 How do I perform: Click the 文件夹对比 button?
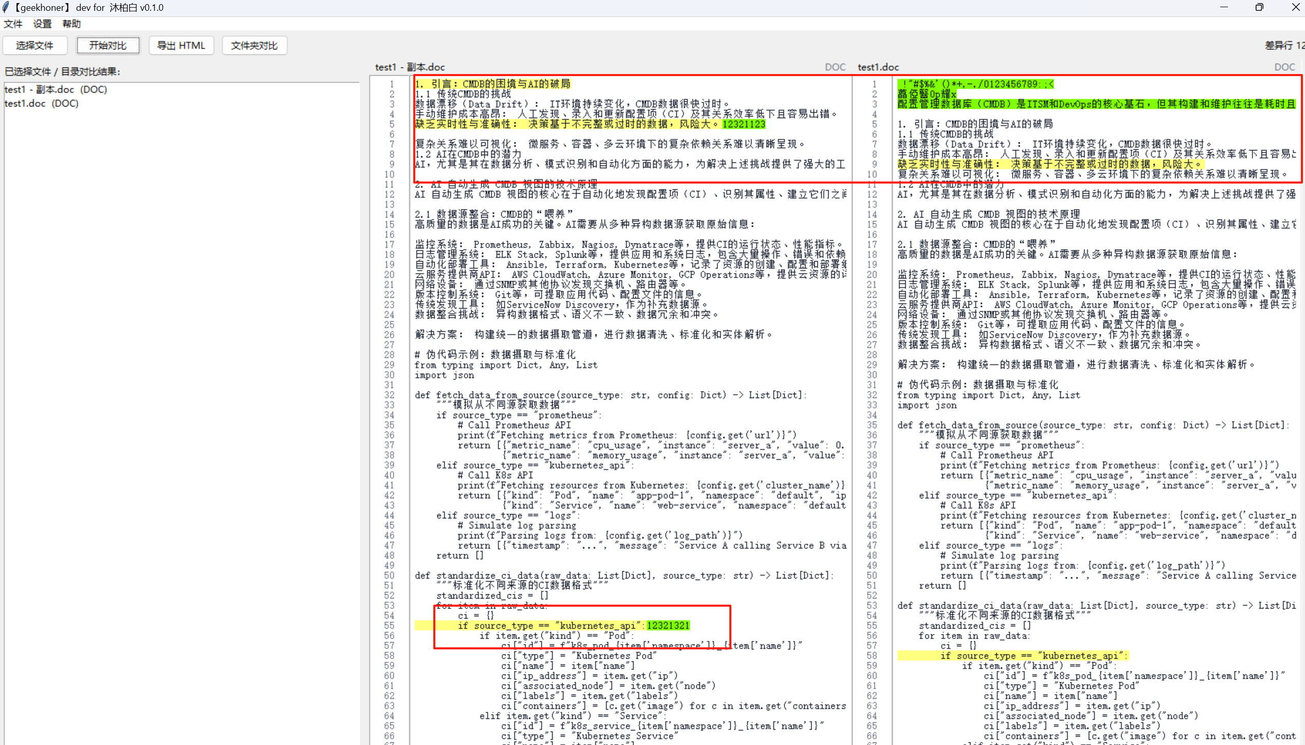coord(254,45)
